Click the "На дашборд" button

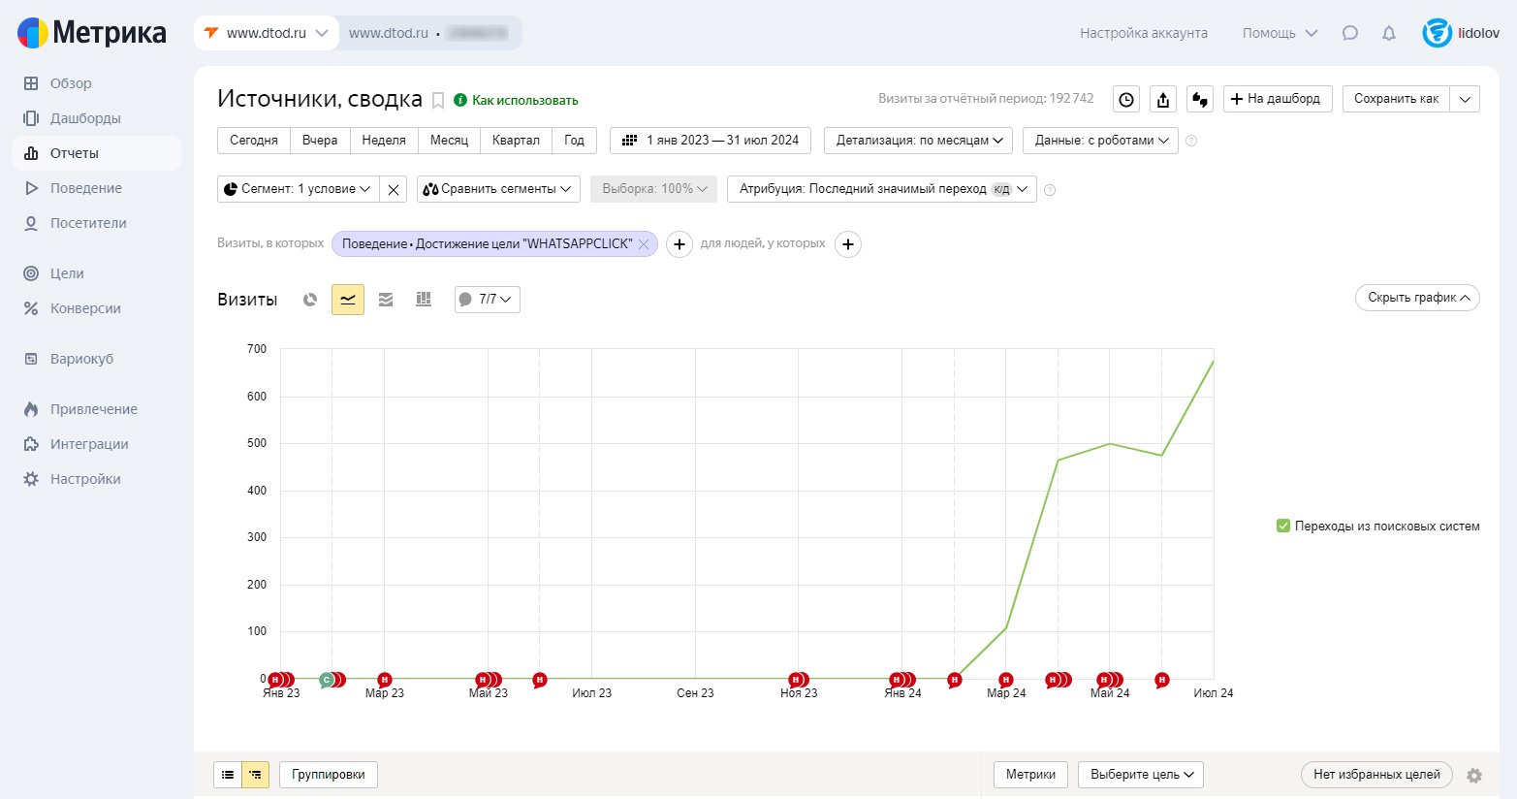click(x=1278, y=99)
